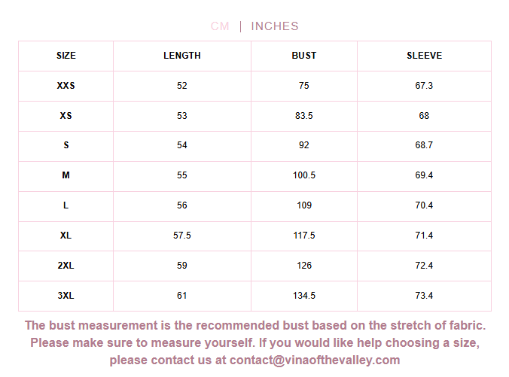This screenshot has width=509, height=377.
Task: Switch size chart to CM units
Action: click(x=220, y=26)
